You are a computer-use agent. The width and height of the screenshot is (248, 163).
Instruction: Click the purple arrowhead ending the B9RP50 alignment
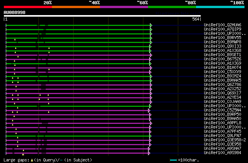[150, 115]
